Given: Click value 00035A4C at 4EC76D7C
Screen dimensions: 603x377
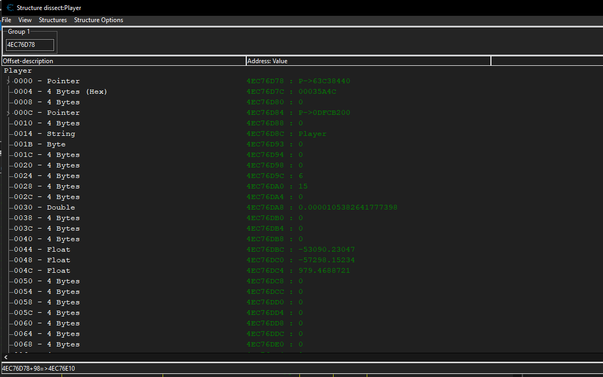Looking at the screenshot, I should [x=317, y=92].
